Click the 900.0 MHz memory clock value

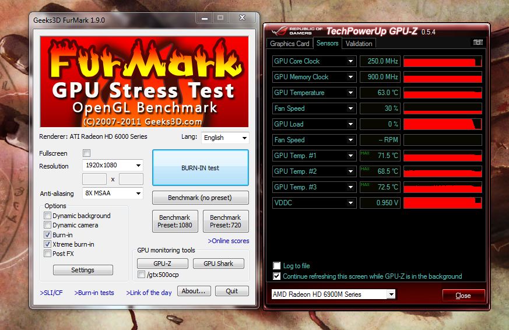click(x=380, y=77)
